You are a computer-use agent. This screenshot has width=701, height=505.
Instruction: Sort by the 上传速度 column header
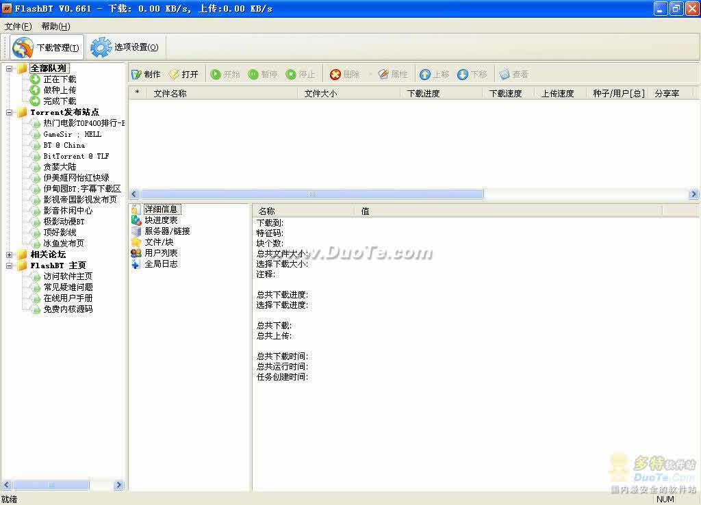point(561,93)
